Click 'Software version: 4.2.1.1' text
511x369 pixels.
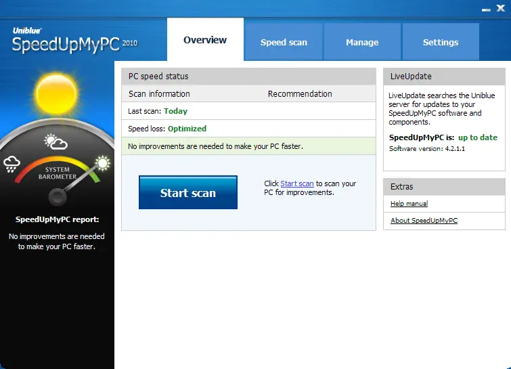click(427, 149)
